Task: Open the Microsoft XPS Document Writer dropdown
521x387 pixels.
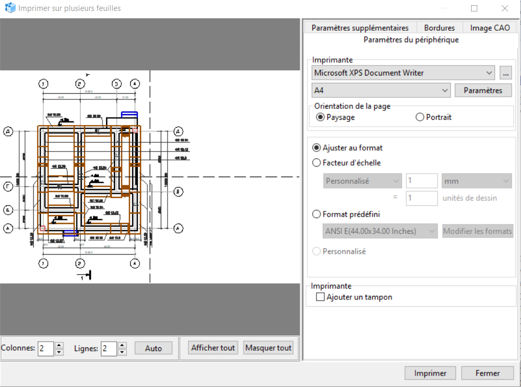Action: point(403,73)
